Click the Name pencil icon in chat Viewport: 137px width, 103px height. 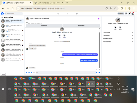click(64, 35)
